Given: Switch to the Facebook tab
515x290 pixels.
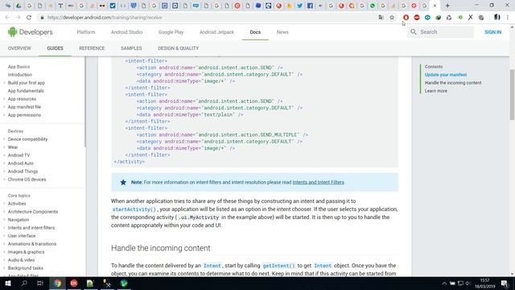Looking at the screenshot, I should (310, 6).
